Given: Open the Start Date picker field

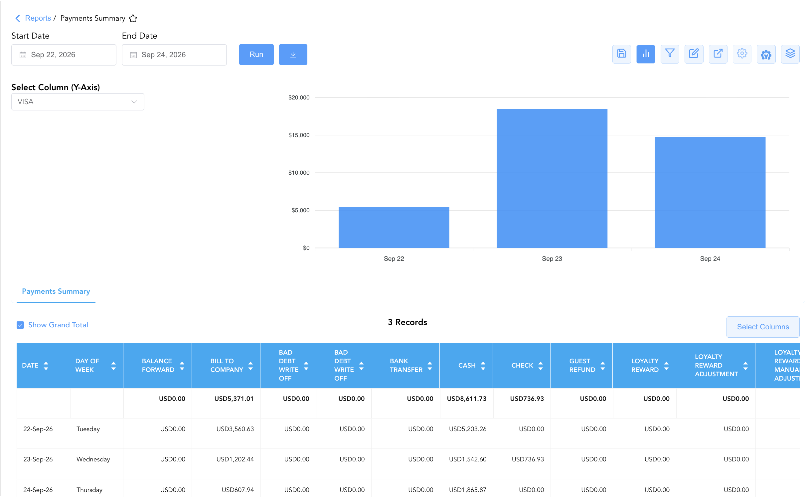Looking at the screenshot, I should coord(64,55).
